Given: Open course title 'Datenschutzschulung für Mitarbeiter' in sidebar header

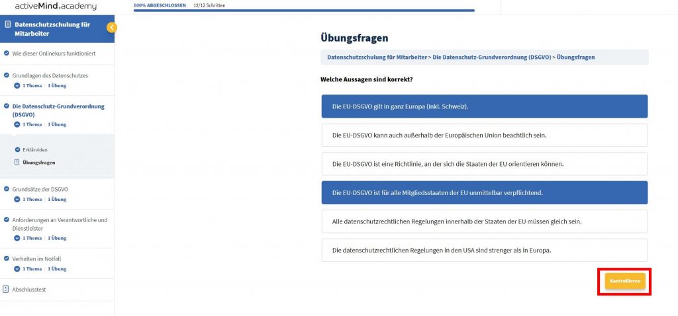Looking at the screenshot, I should pyautogui.click(x=53, y=29).
